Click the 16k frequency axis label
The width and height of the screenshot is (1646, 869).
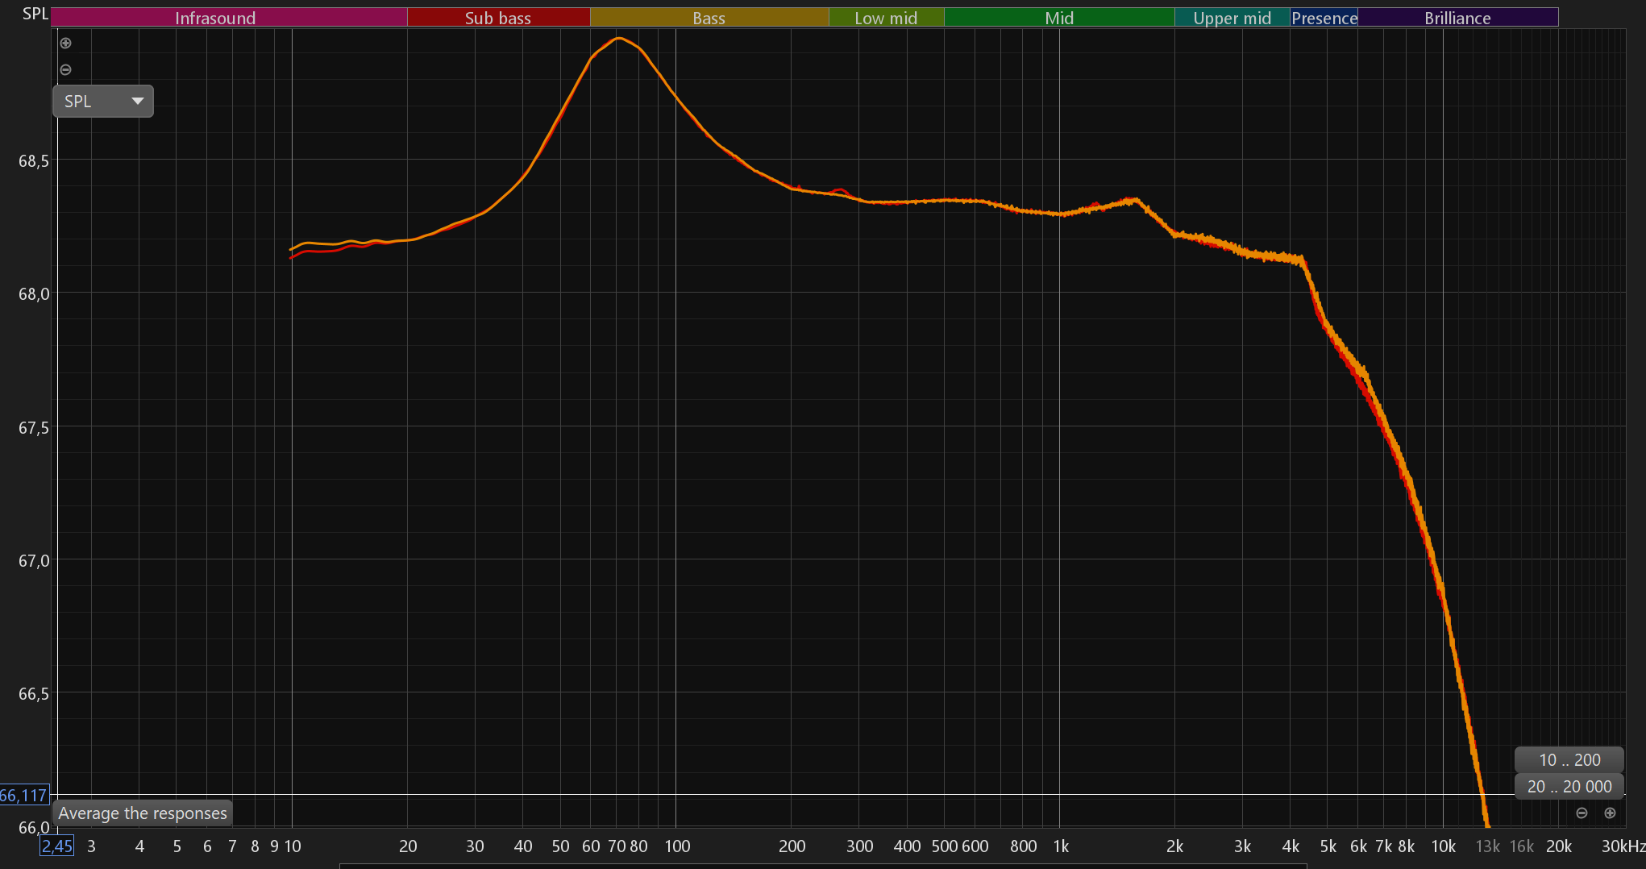[x=1522, y=846]
